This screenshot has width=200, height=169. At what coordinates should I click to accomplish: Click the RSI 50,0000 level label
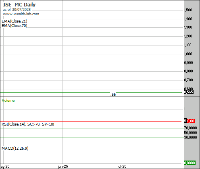(190, 133)
